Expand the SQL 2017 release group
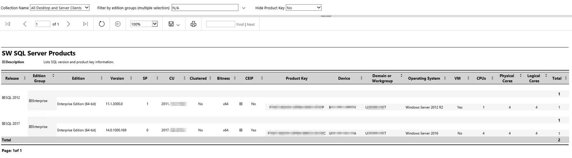Image resolution: width=572 pixels, height=158 pixels. pos(4,124)
